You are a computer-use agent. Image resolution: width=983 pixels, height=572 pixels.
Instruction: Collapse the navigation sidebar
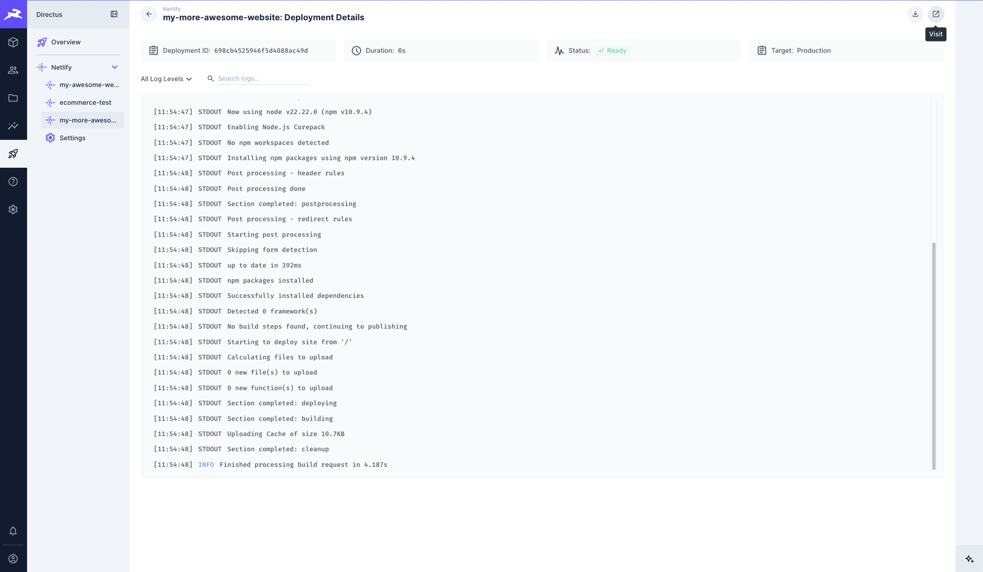[114, 14]
